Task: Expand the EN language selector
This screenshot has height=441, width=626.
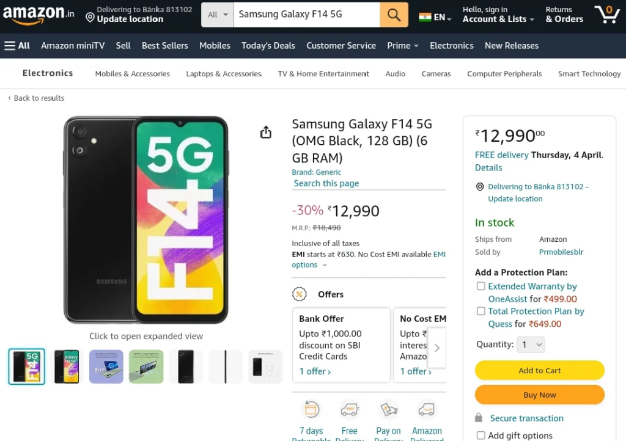Action: [x=435, y=17]
